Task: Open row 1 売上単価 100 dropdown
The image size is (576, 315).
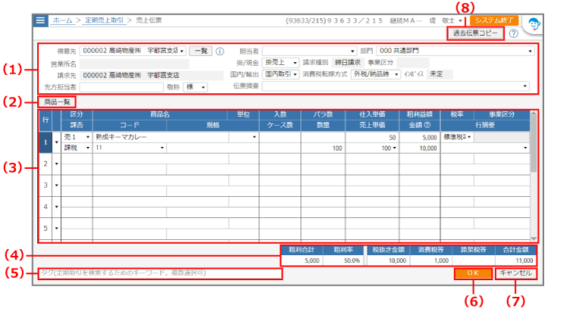Action: [x=395, y=148]
